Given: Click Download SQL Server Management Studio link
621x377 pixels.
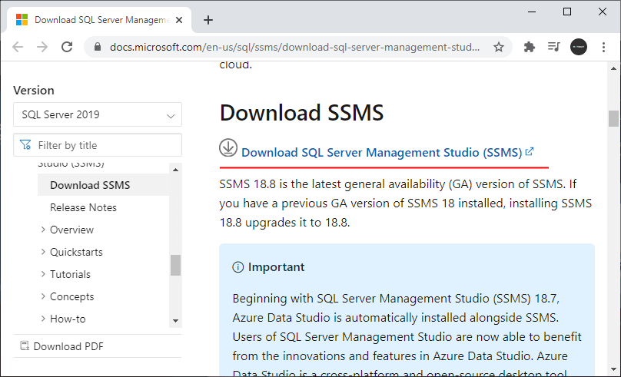Looking at the screenshot, I should coord(382,152).
